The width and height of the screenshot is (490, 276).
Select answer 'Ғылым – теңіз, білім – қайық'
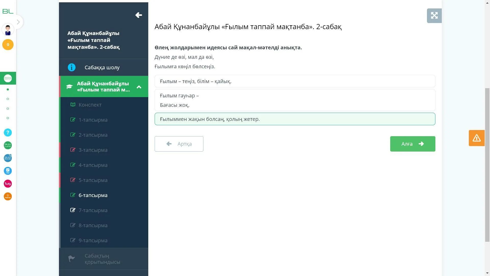coord(295,81)
